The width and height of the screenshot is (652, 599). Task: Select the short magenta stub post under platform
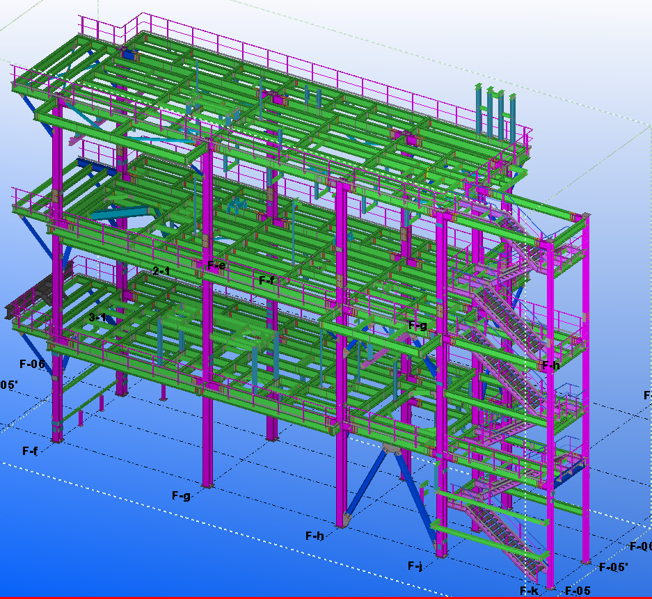[102, 403]
